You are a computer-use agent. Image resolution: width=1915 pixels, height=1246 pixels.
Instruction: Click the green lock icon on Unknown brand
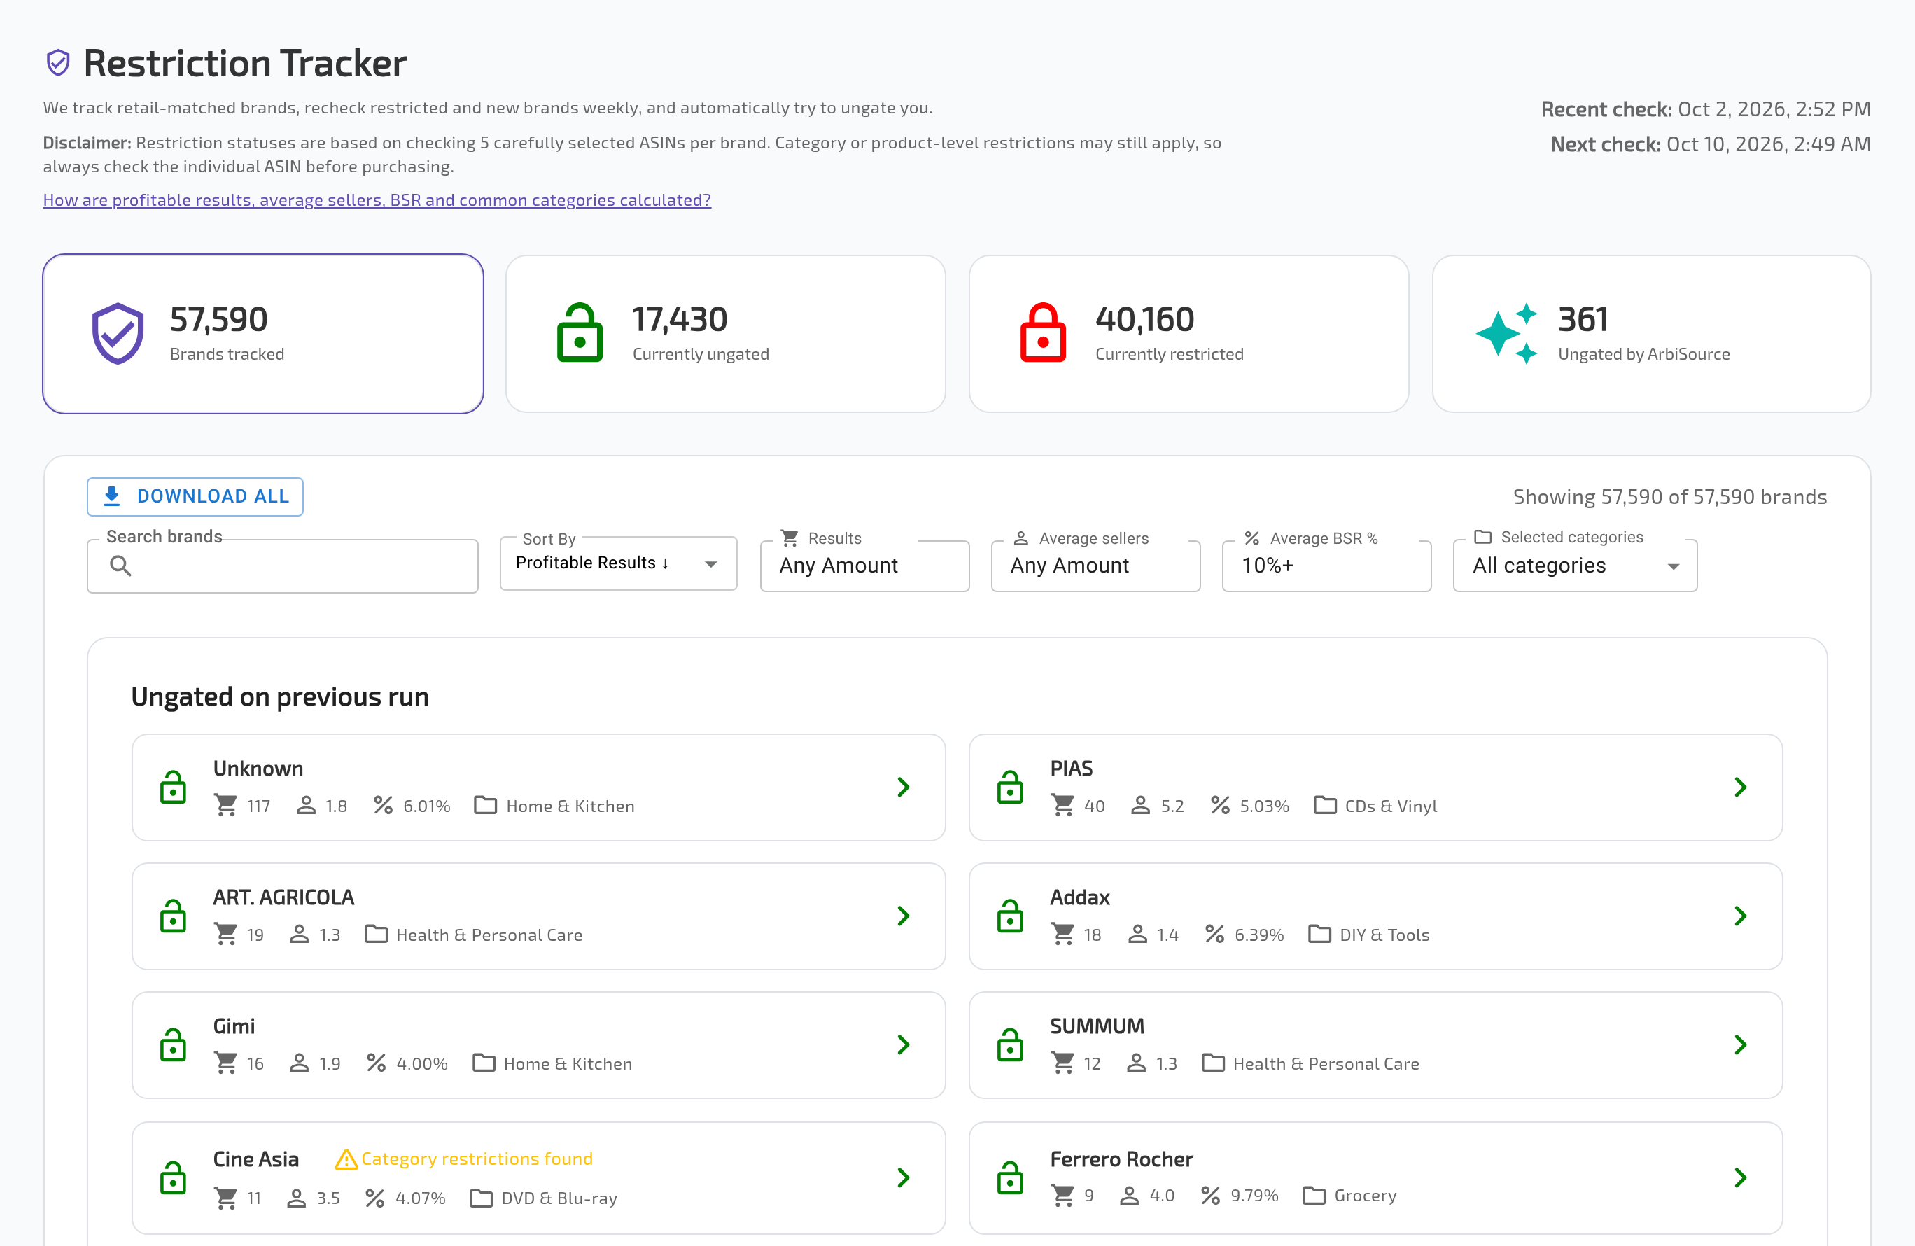coord(173,787)
